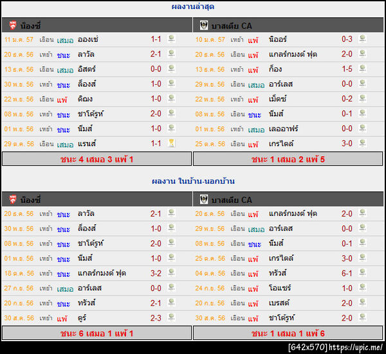Click the score 3-2 in แกลร์กมงต์ ฟุต row

(x=156, y=273)
